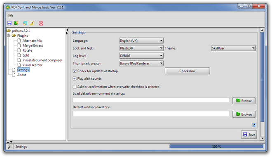This screenshot has height=157, width=272.
Task: Click the Check now button
Action: tap(188, 71)
